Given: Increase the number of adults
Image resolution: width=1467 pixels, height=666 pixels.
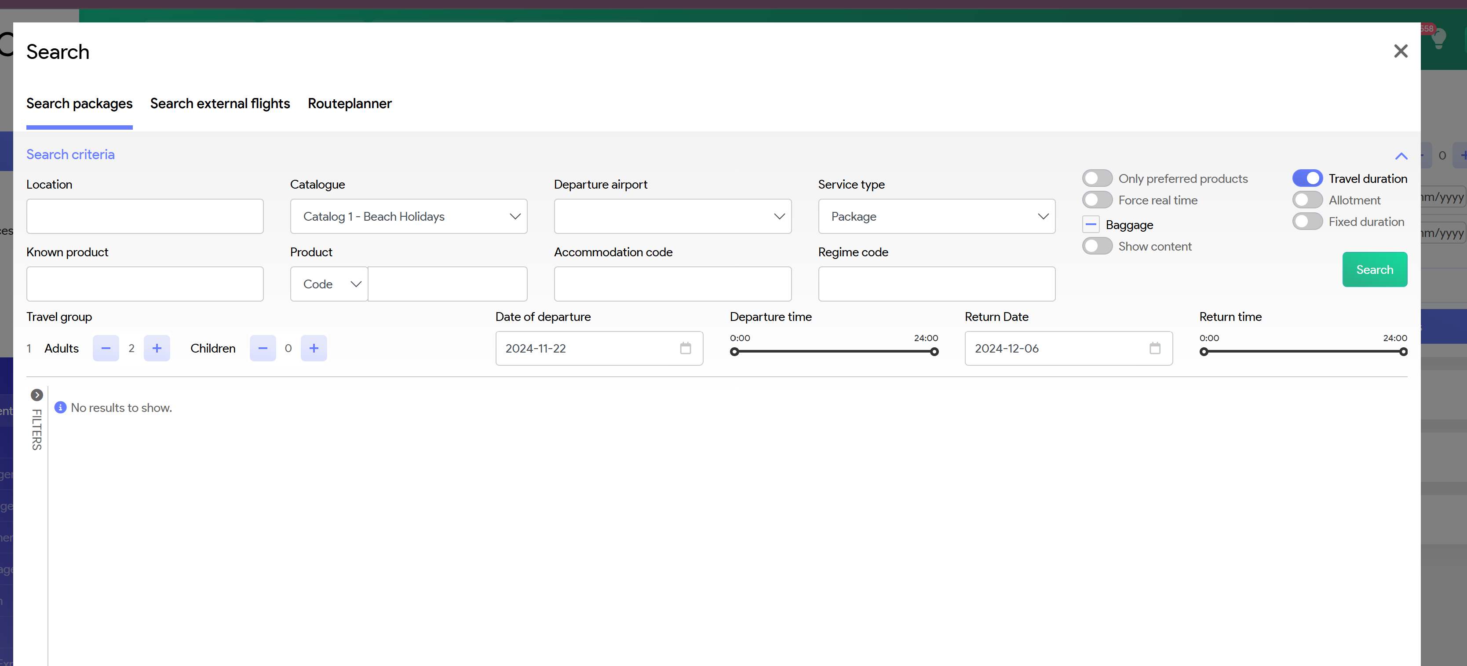Looking at the screenshot, I should pyautogui.click(x=157, y=348).
